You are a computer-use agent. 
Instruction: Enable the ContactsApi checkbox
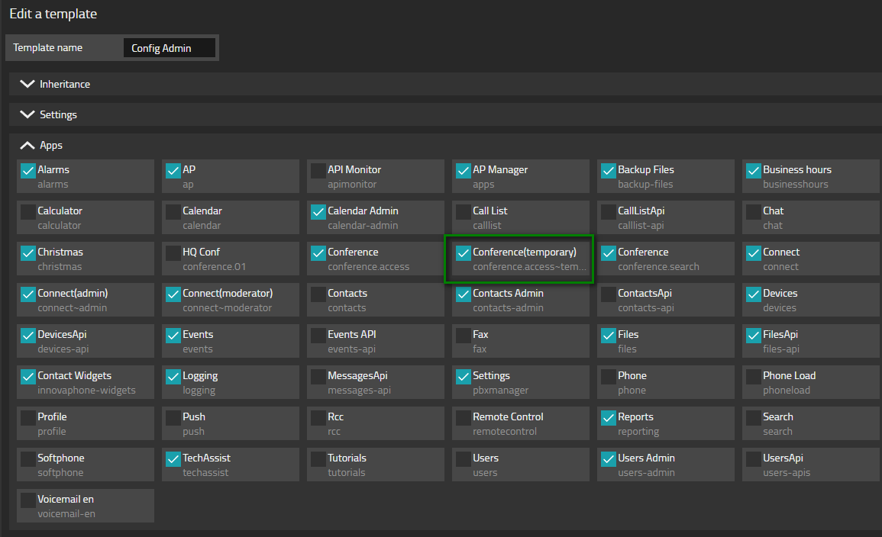[x=609, y=294]
